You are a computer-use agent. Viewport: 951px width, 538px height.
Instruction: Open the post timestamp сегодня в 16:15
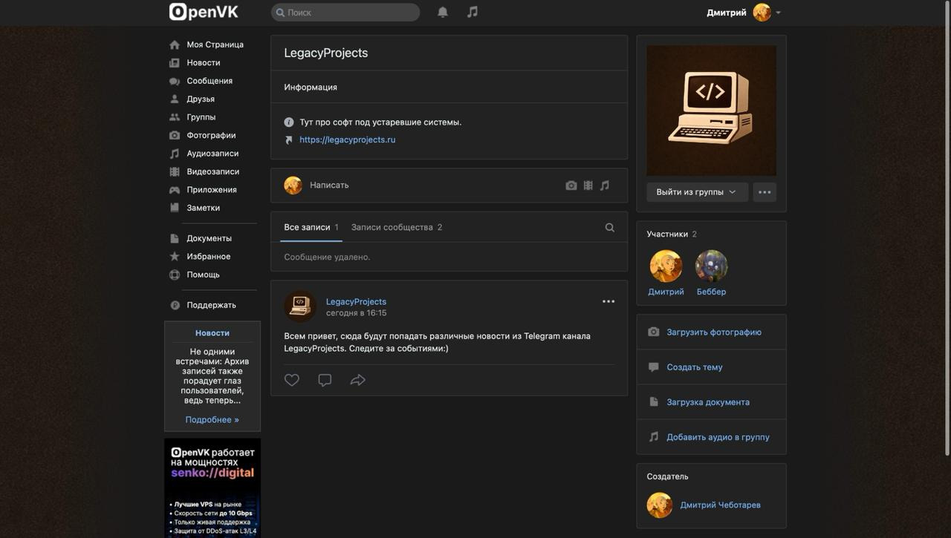(x=356, y=313)
